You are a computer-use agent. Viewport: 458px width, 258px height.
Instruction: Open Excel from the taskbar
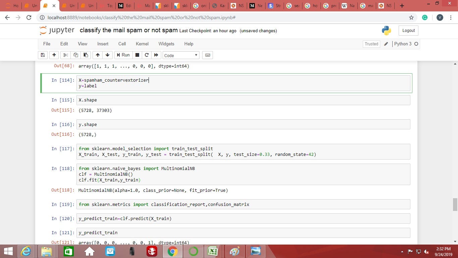point(213,251)
